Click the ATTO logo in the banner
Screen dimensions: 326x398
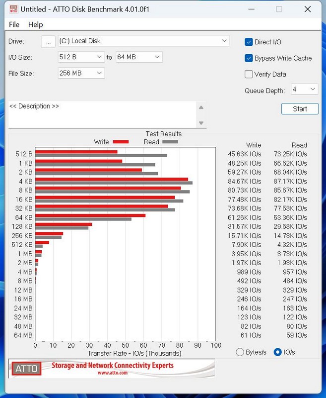pyautogui.click(x=25, y=369)
